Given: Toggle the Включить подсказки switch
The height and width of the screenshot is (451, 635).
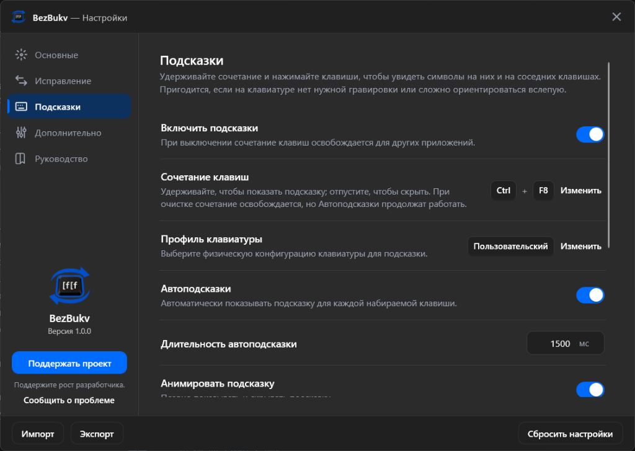Looking at the screenshot, I should [x=590, y=134].
